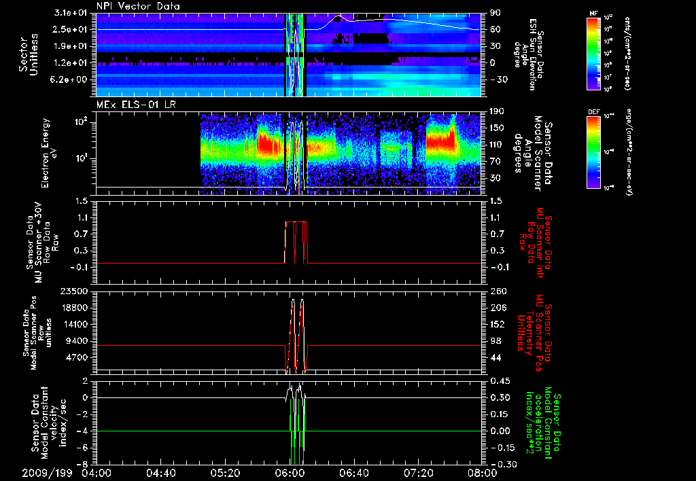Click the 4700 scanner position tick
696x481 pixels.
coord(77,357)
